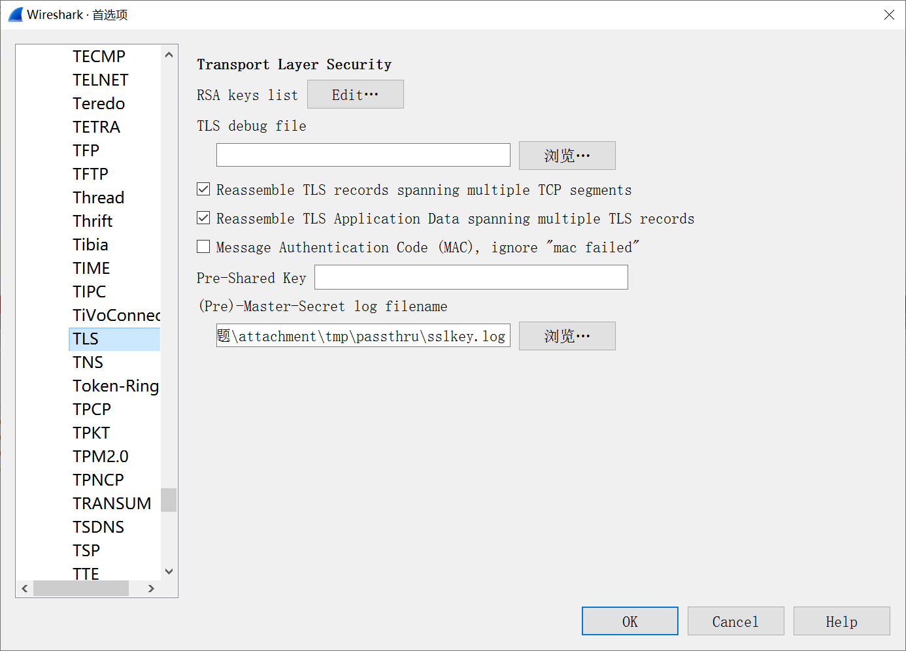Screen dimensions: 906x651
Task: Click the vertical scrollbar thumb in protocol list
Action: [169, 500]
